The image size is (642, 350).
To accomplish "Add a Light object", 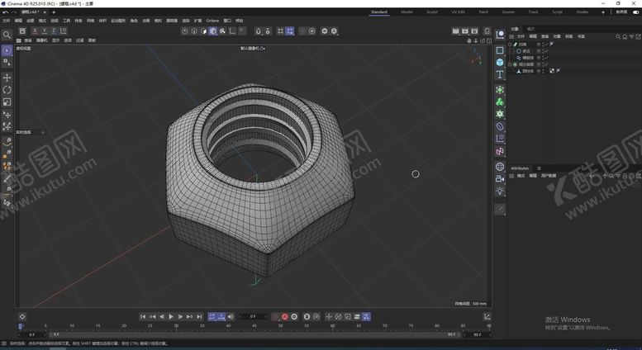I will pos(500,191).
